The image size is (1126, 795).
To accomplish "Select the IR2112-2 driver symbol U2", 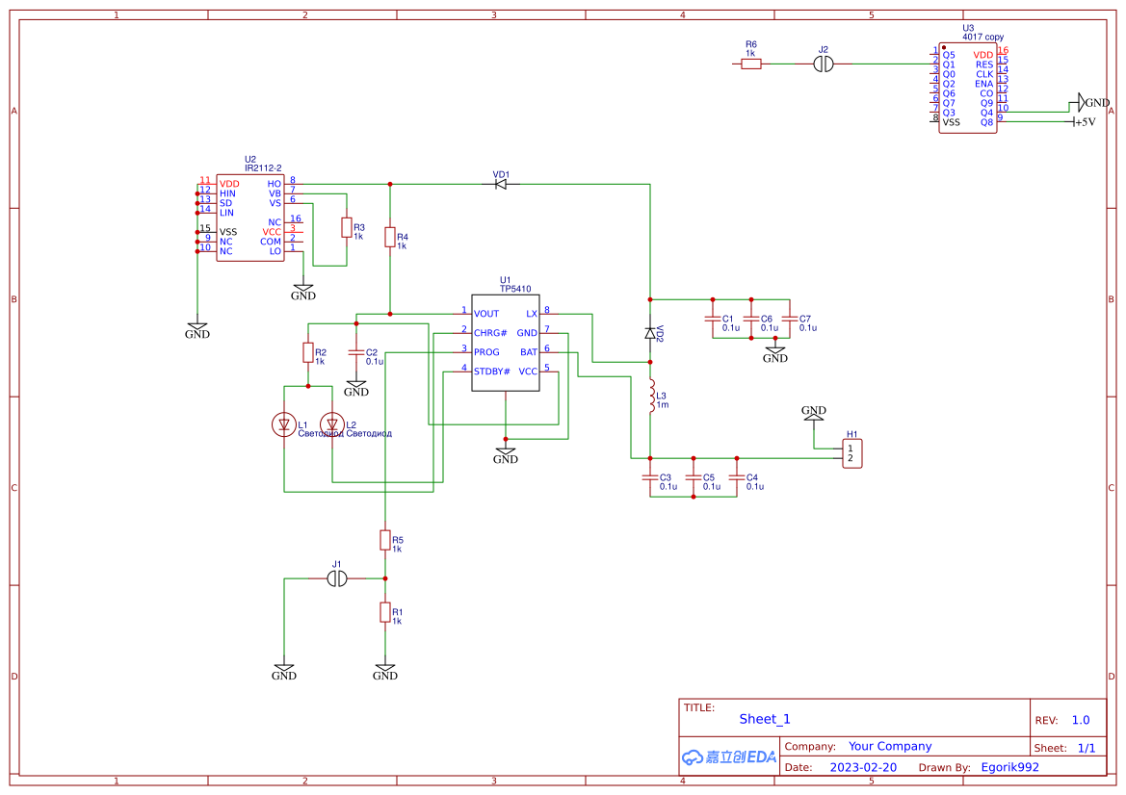I will point(249,217).
